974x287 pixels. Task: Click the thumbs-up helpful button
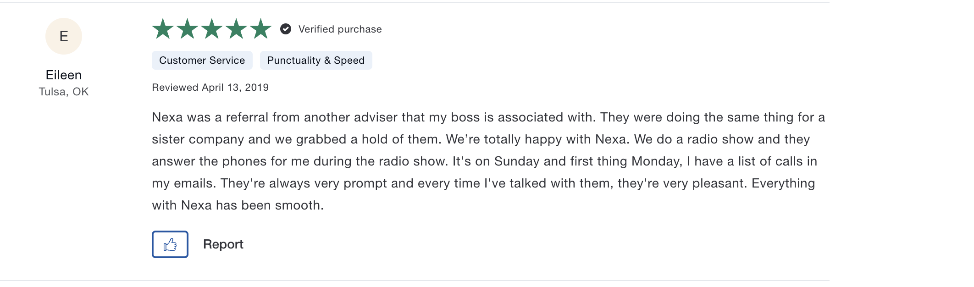[170, 244]
